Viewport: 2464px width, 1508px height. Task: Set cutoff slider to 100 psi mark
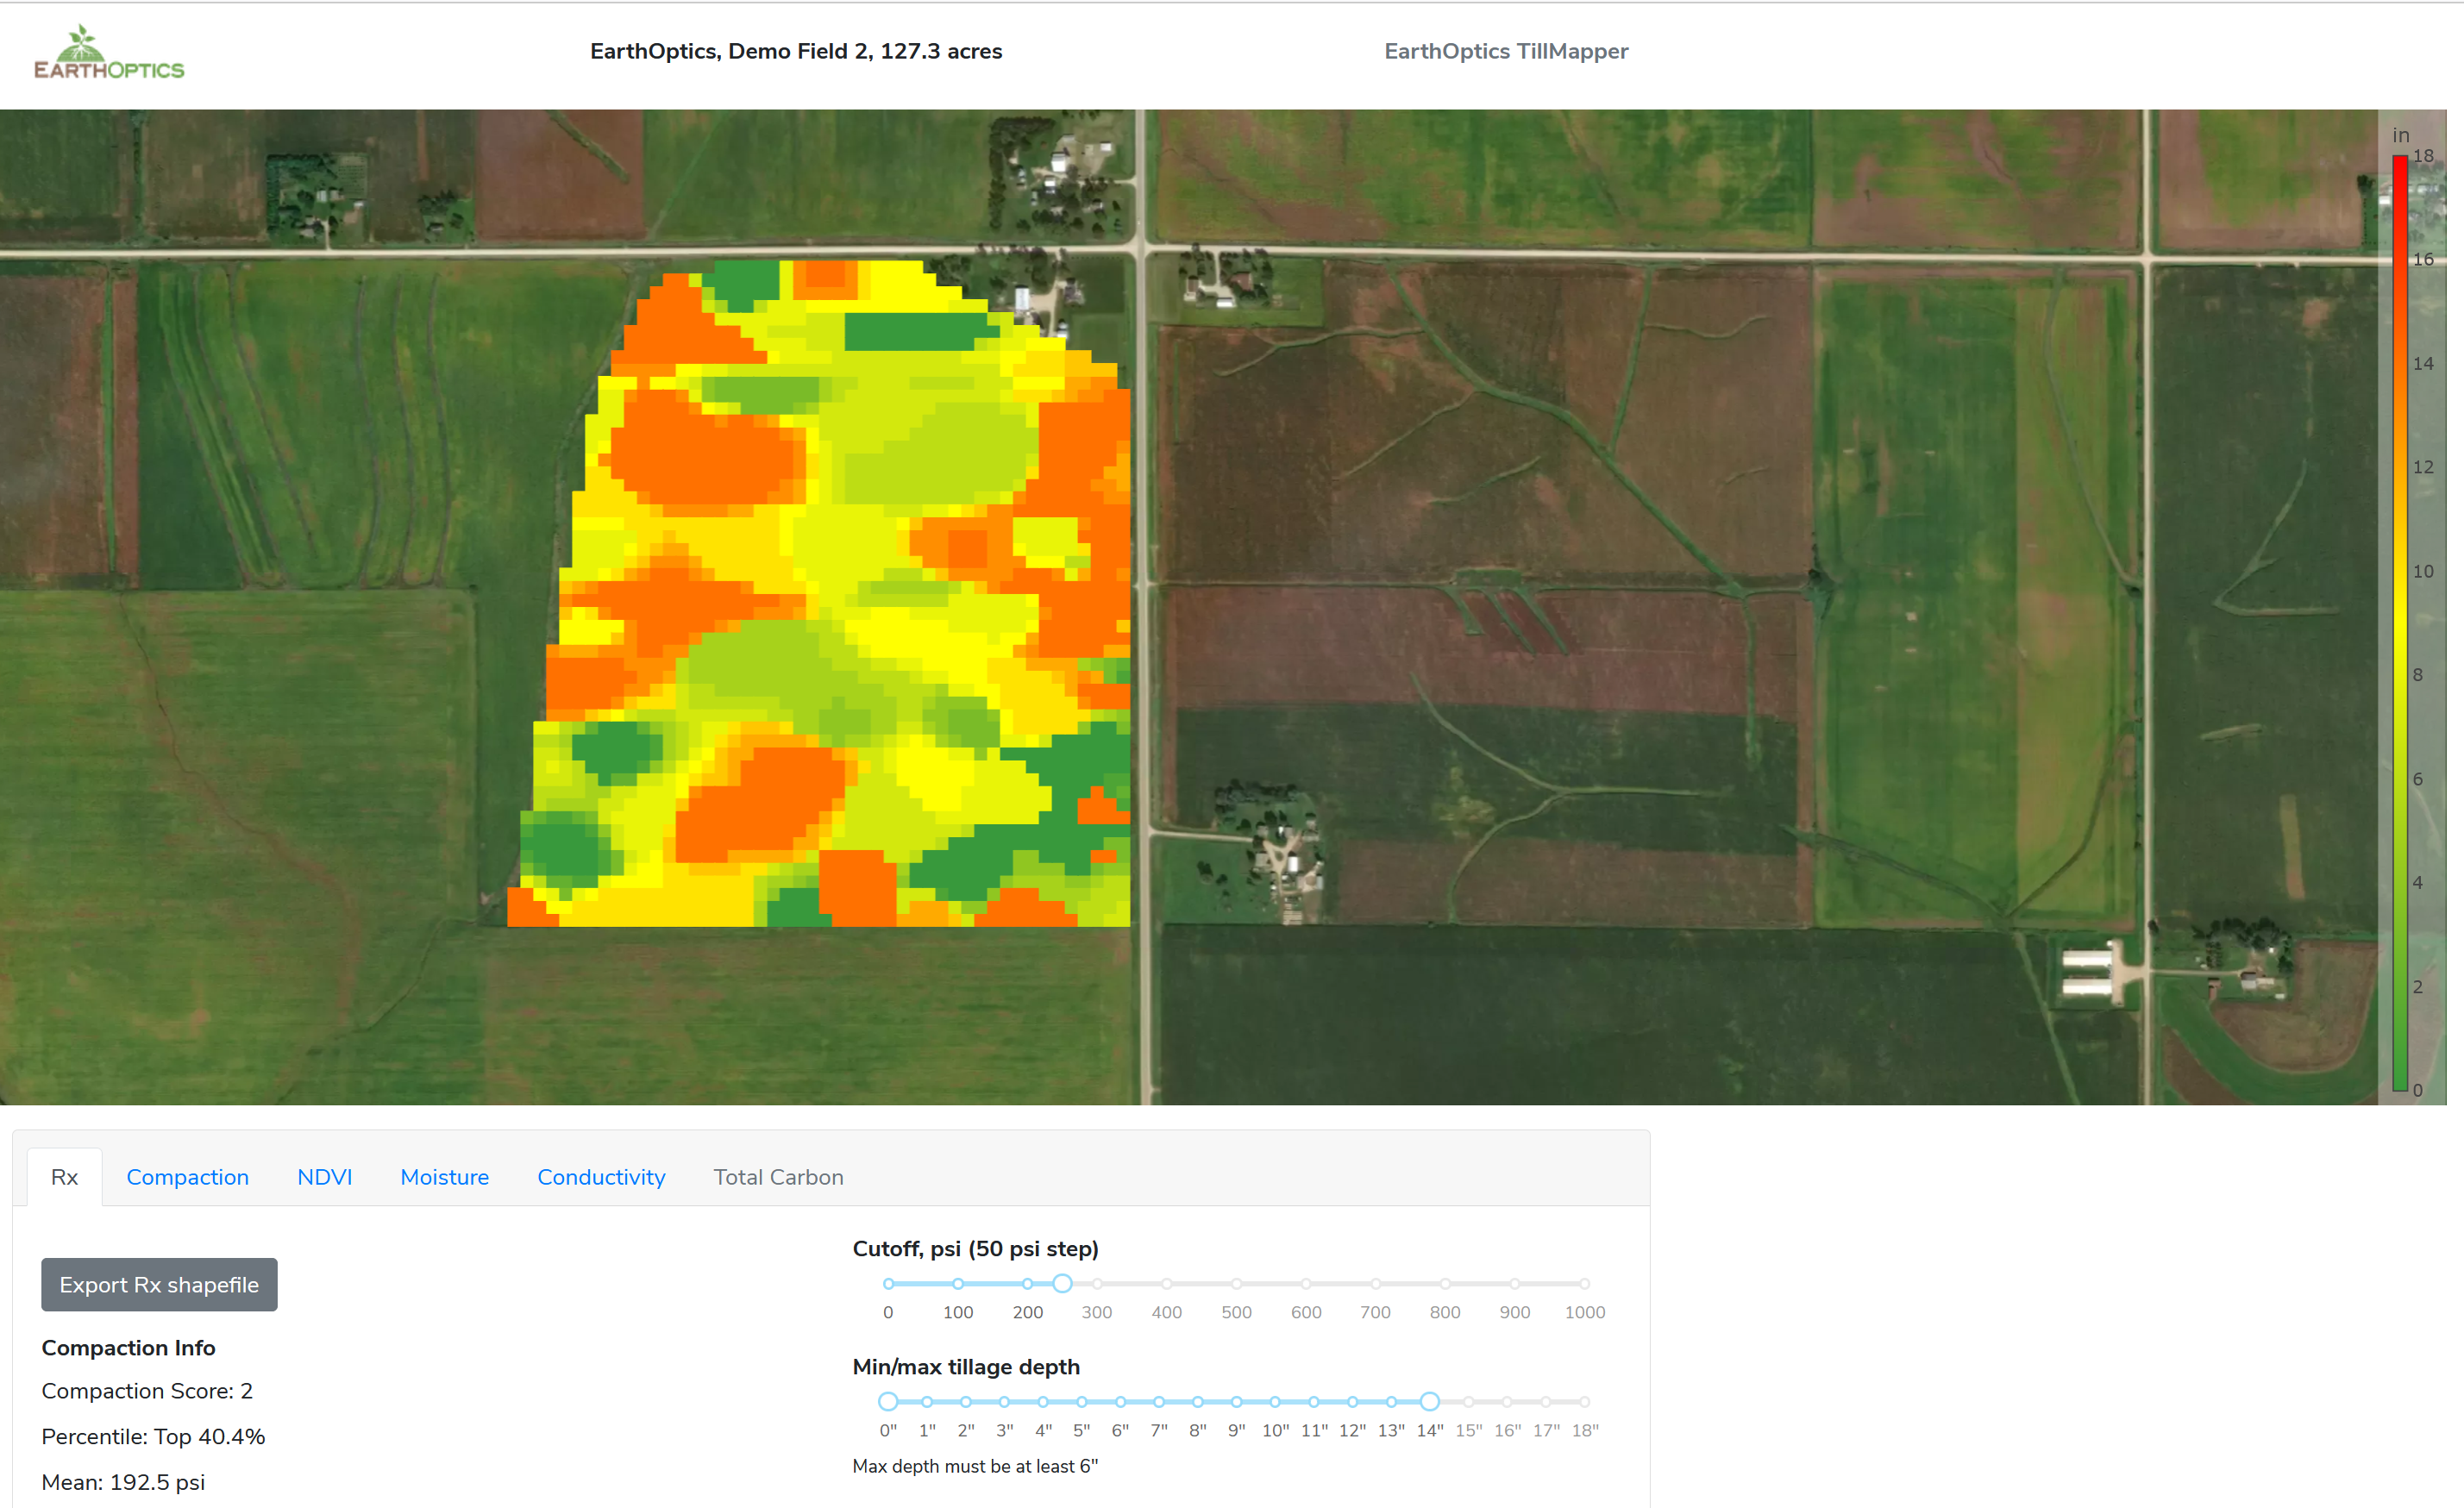click(x=957, y=1284)
